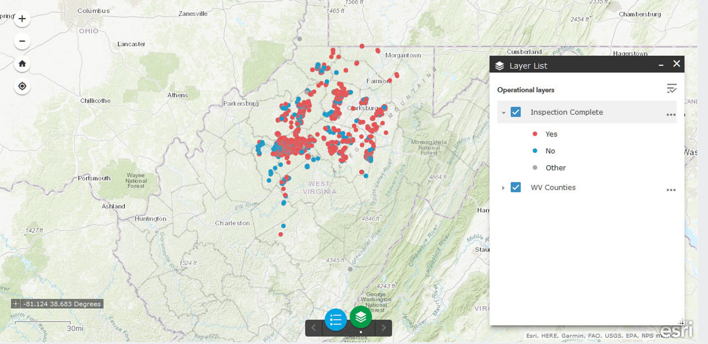Expand the WV Counties layer
The height and width of the screenshot is (344, 708).
pyautogui.click(x=503, y=188)
